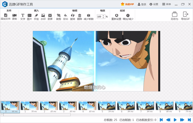Select the 裁剪 crop tool
Screen dimensions: 193x123
coord(58,17)
